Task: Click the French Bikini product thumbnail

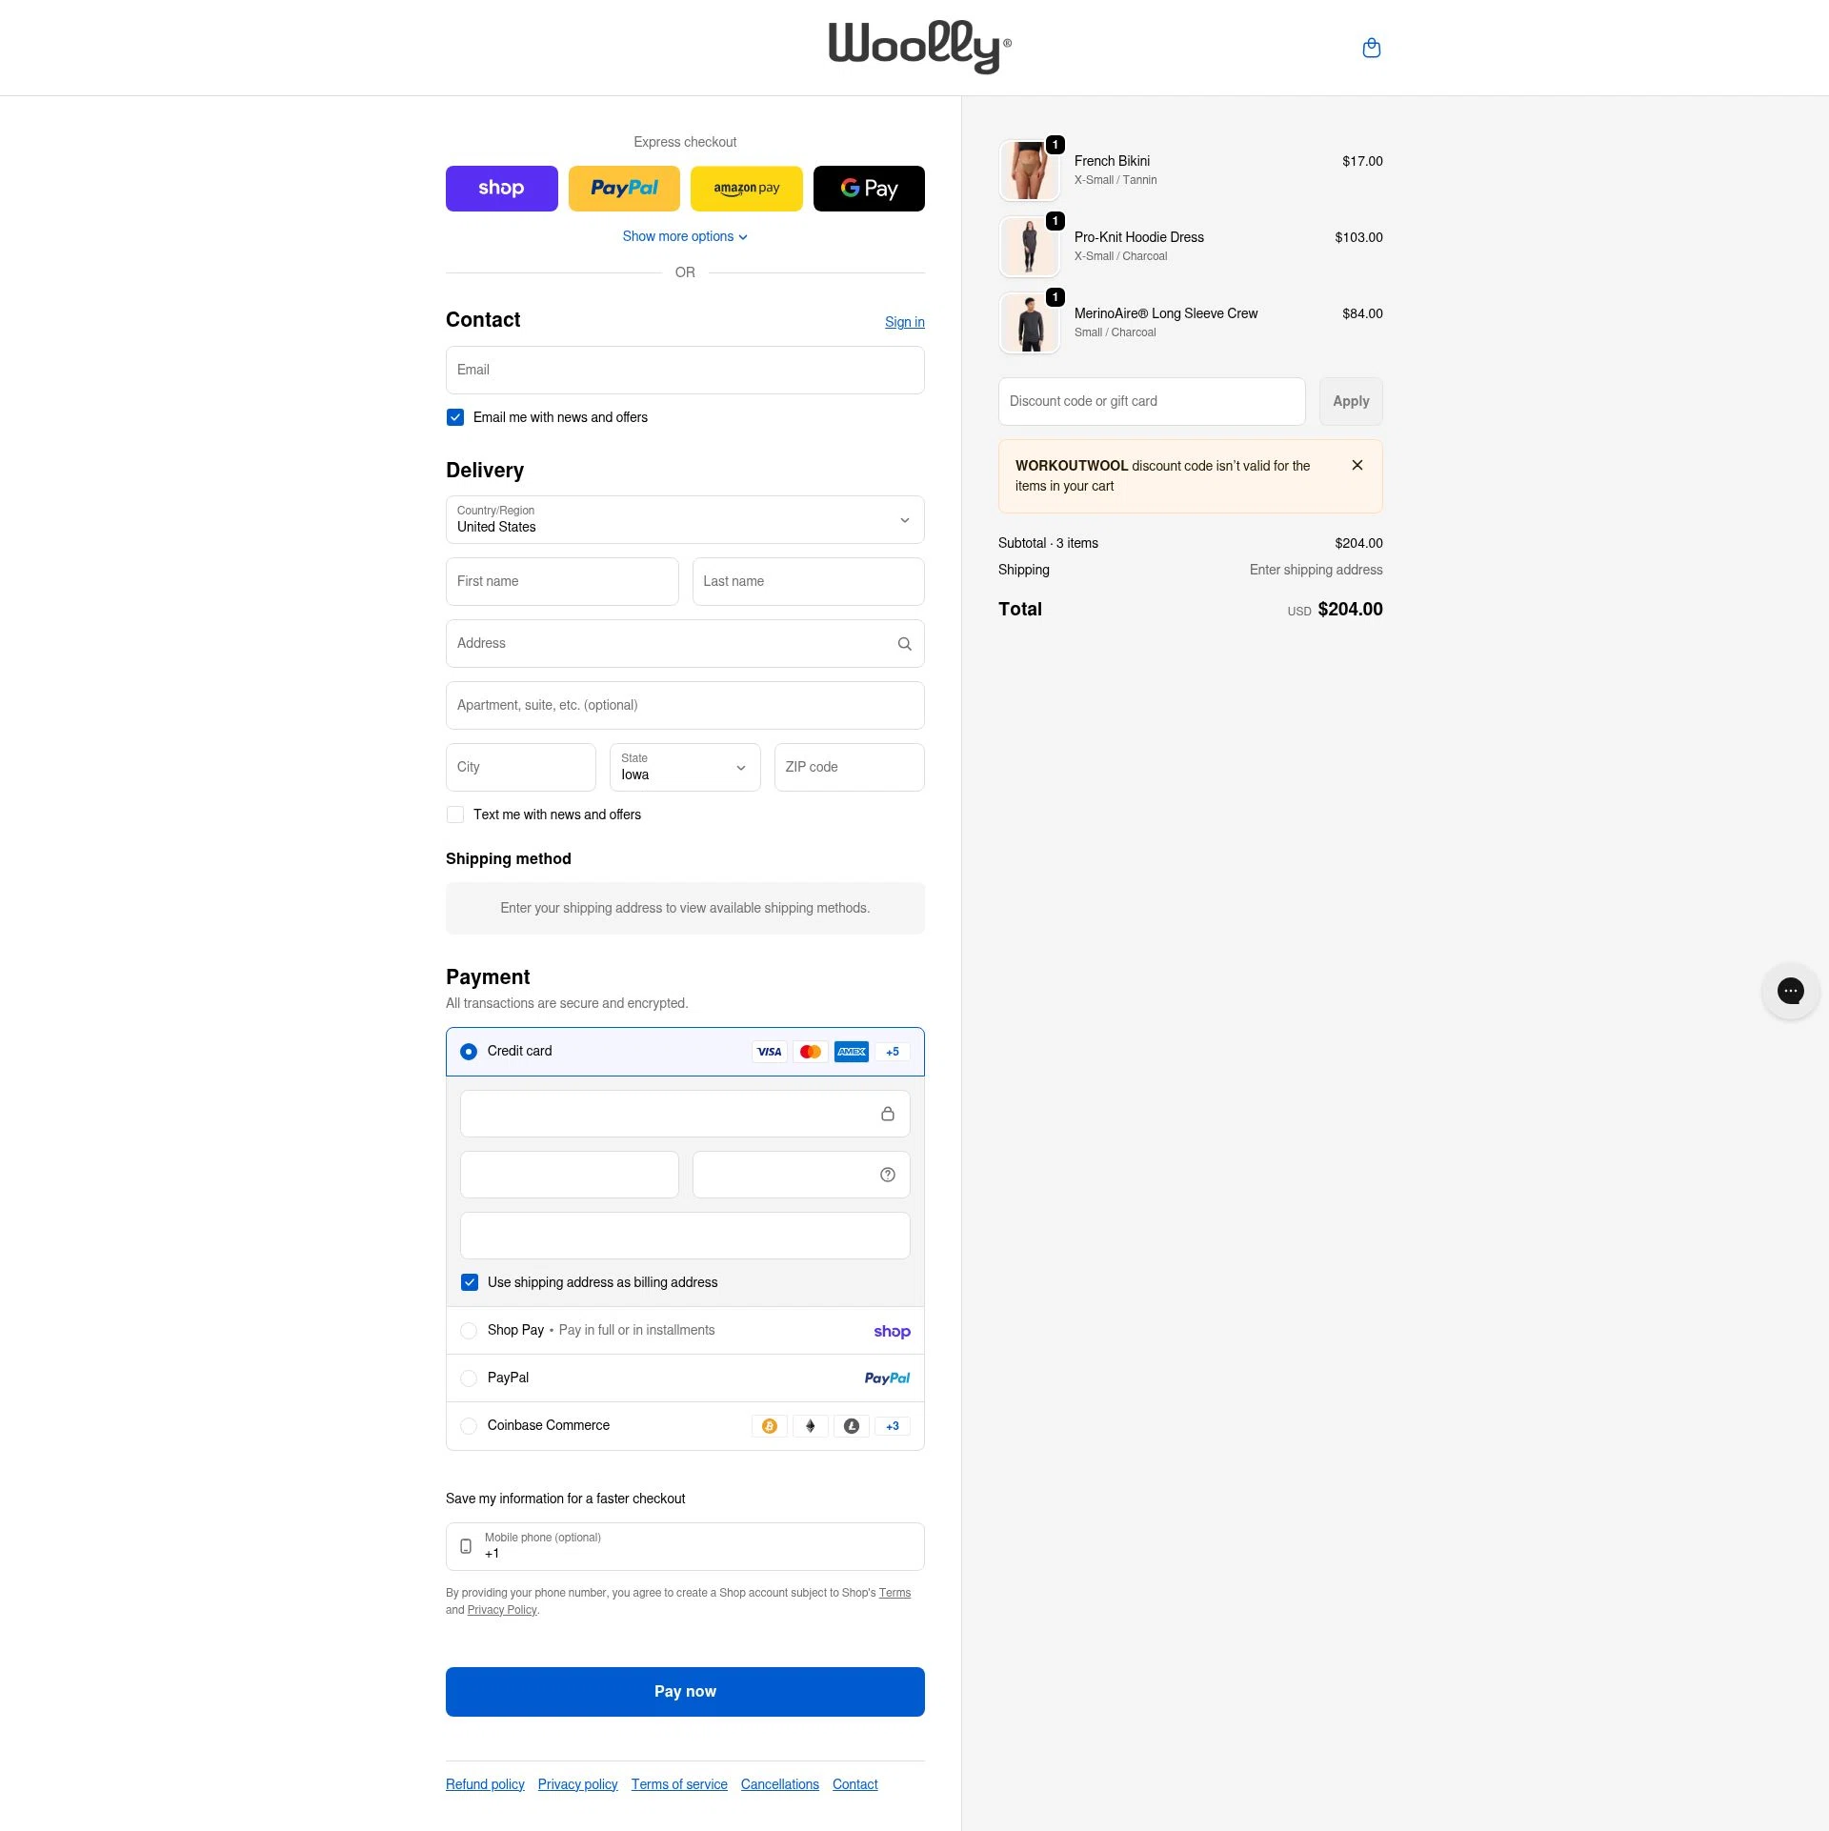Action: (x=1029, y=170)
